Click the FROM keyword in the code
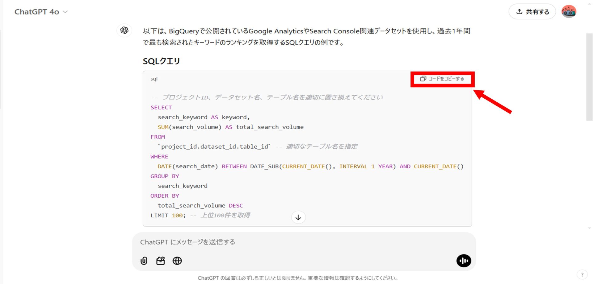The width and height of the screenshot is (593, 284). (158, 137)
